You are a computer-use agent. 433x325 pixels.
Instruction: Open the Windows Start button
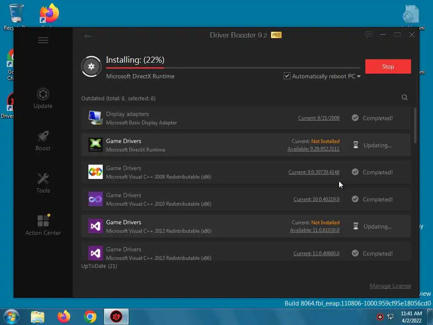click(x=11, y=317)
